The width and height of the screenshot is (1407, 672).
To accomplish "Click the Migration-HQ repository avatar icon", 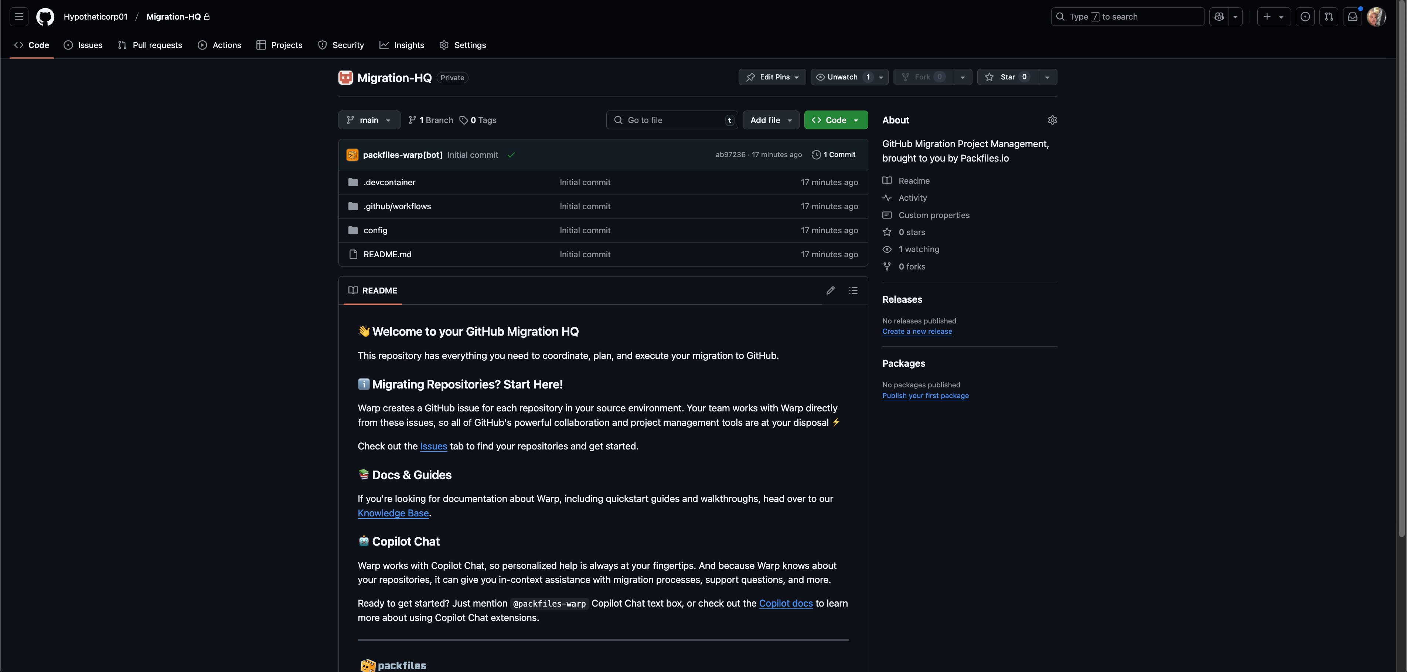I will (x=345, y=78).
